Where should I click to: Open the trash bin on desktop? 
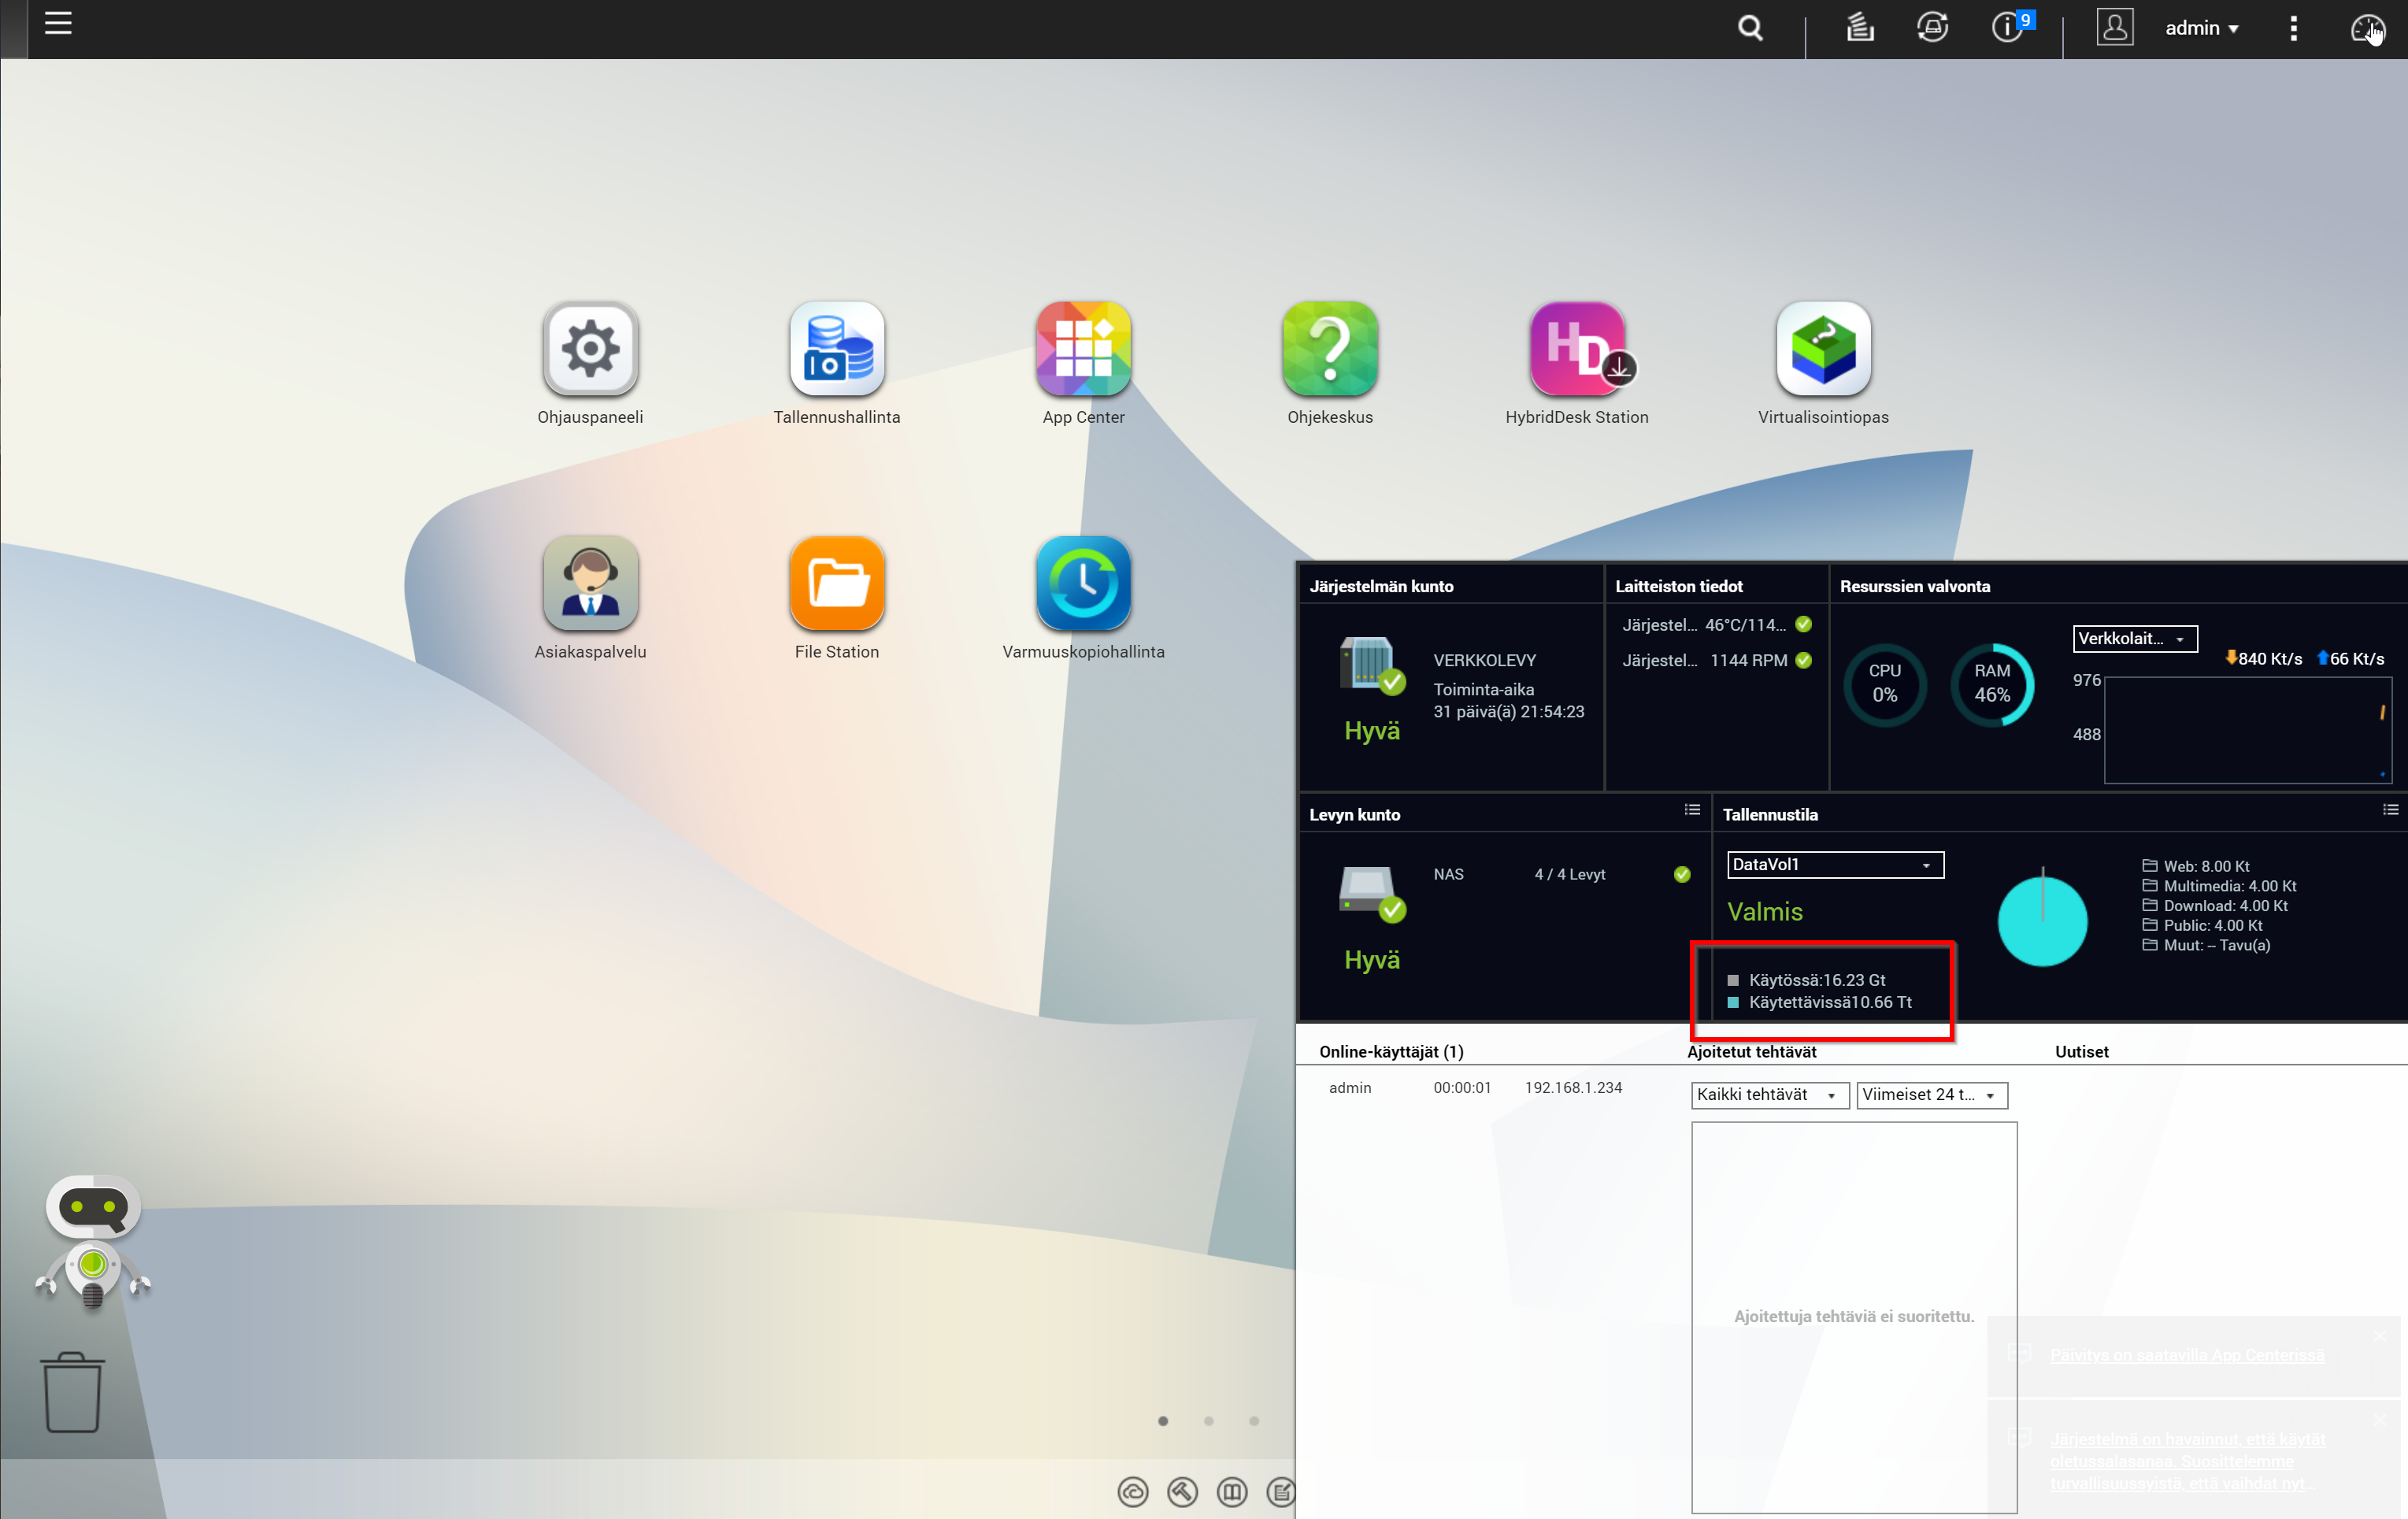click(x=72, y=1392)
